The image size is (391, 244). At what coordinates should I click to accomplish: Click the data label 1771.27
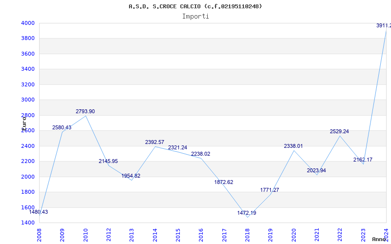pyautogui.click(x=270, y=190)
